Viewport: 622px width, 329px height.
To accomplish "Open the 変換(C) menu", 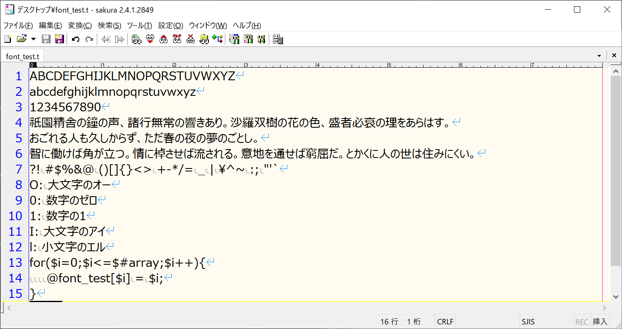I will pyautogui.click(x=80, y=26).
